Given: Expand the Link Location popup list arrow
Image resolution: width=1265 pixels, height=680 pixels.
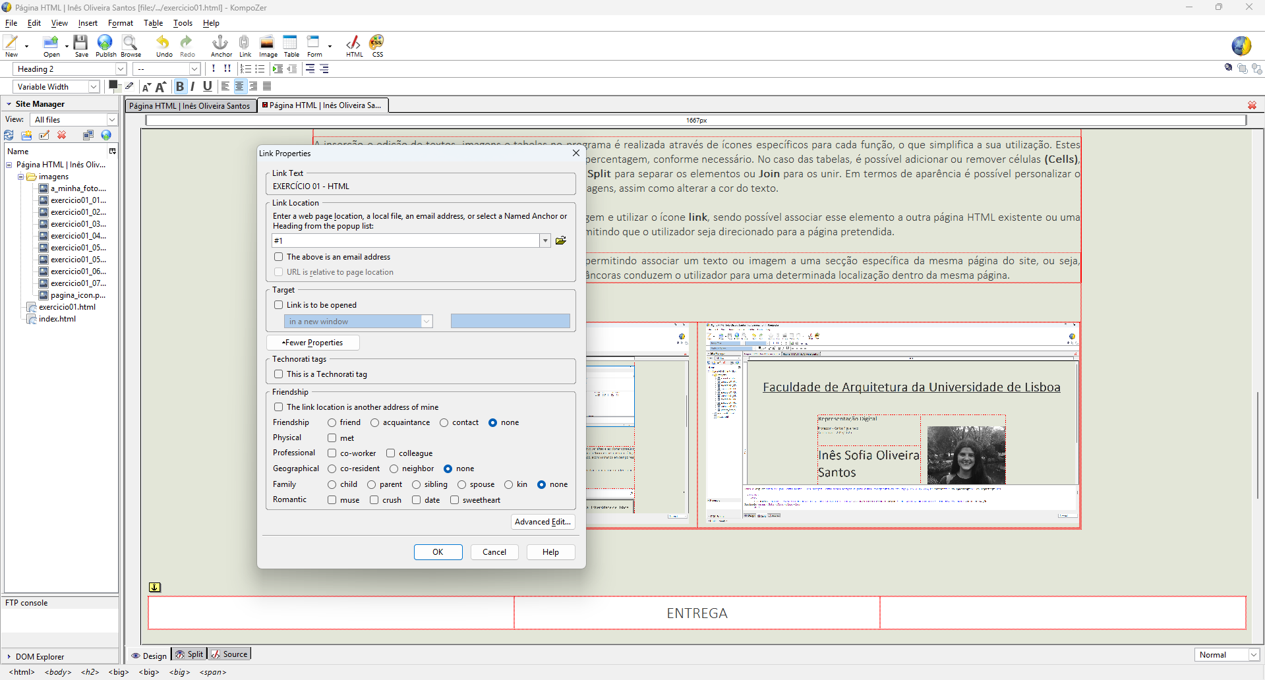Looking at the screenshot, I should tap(545, 241).
